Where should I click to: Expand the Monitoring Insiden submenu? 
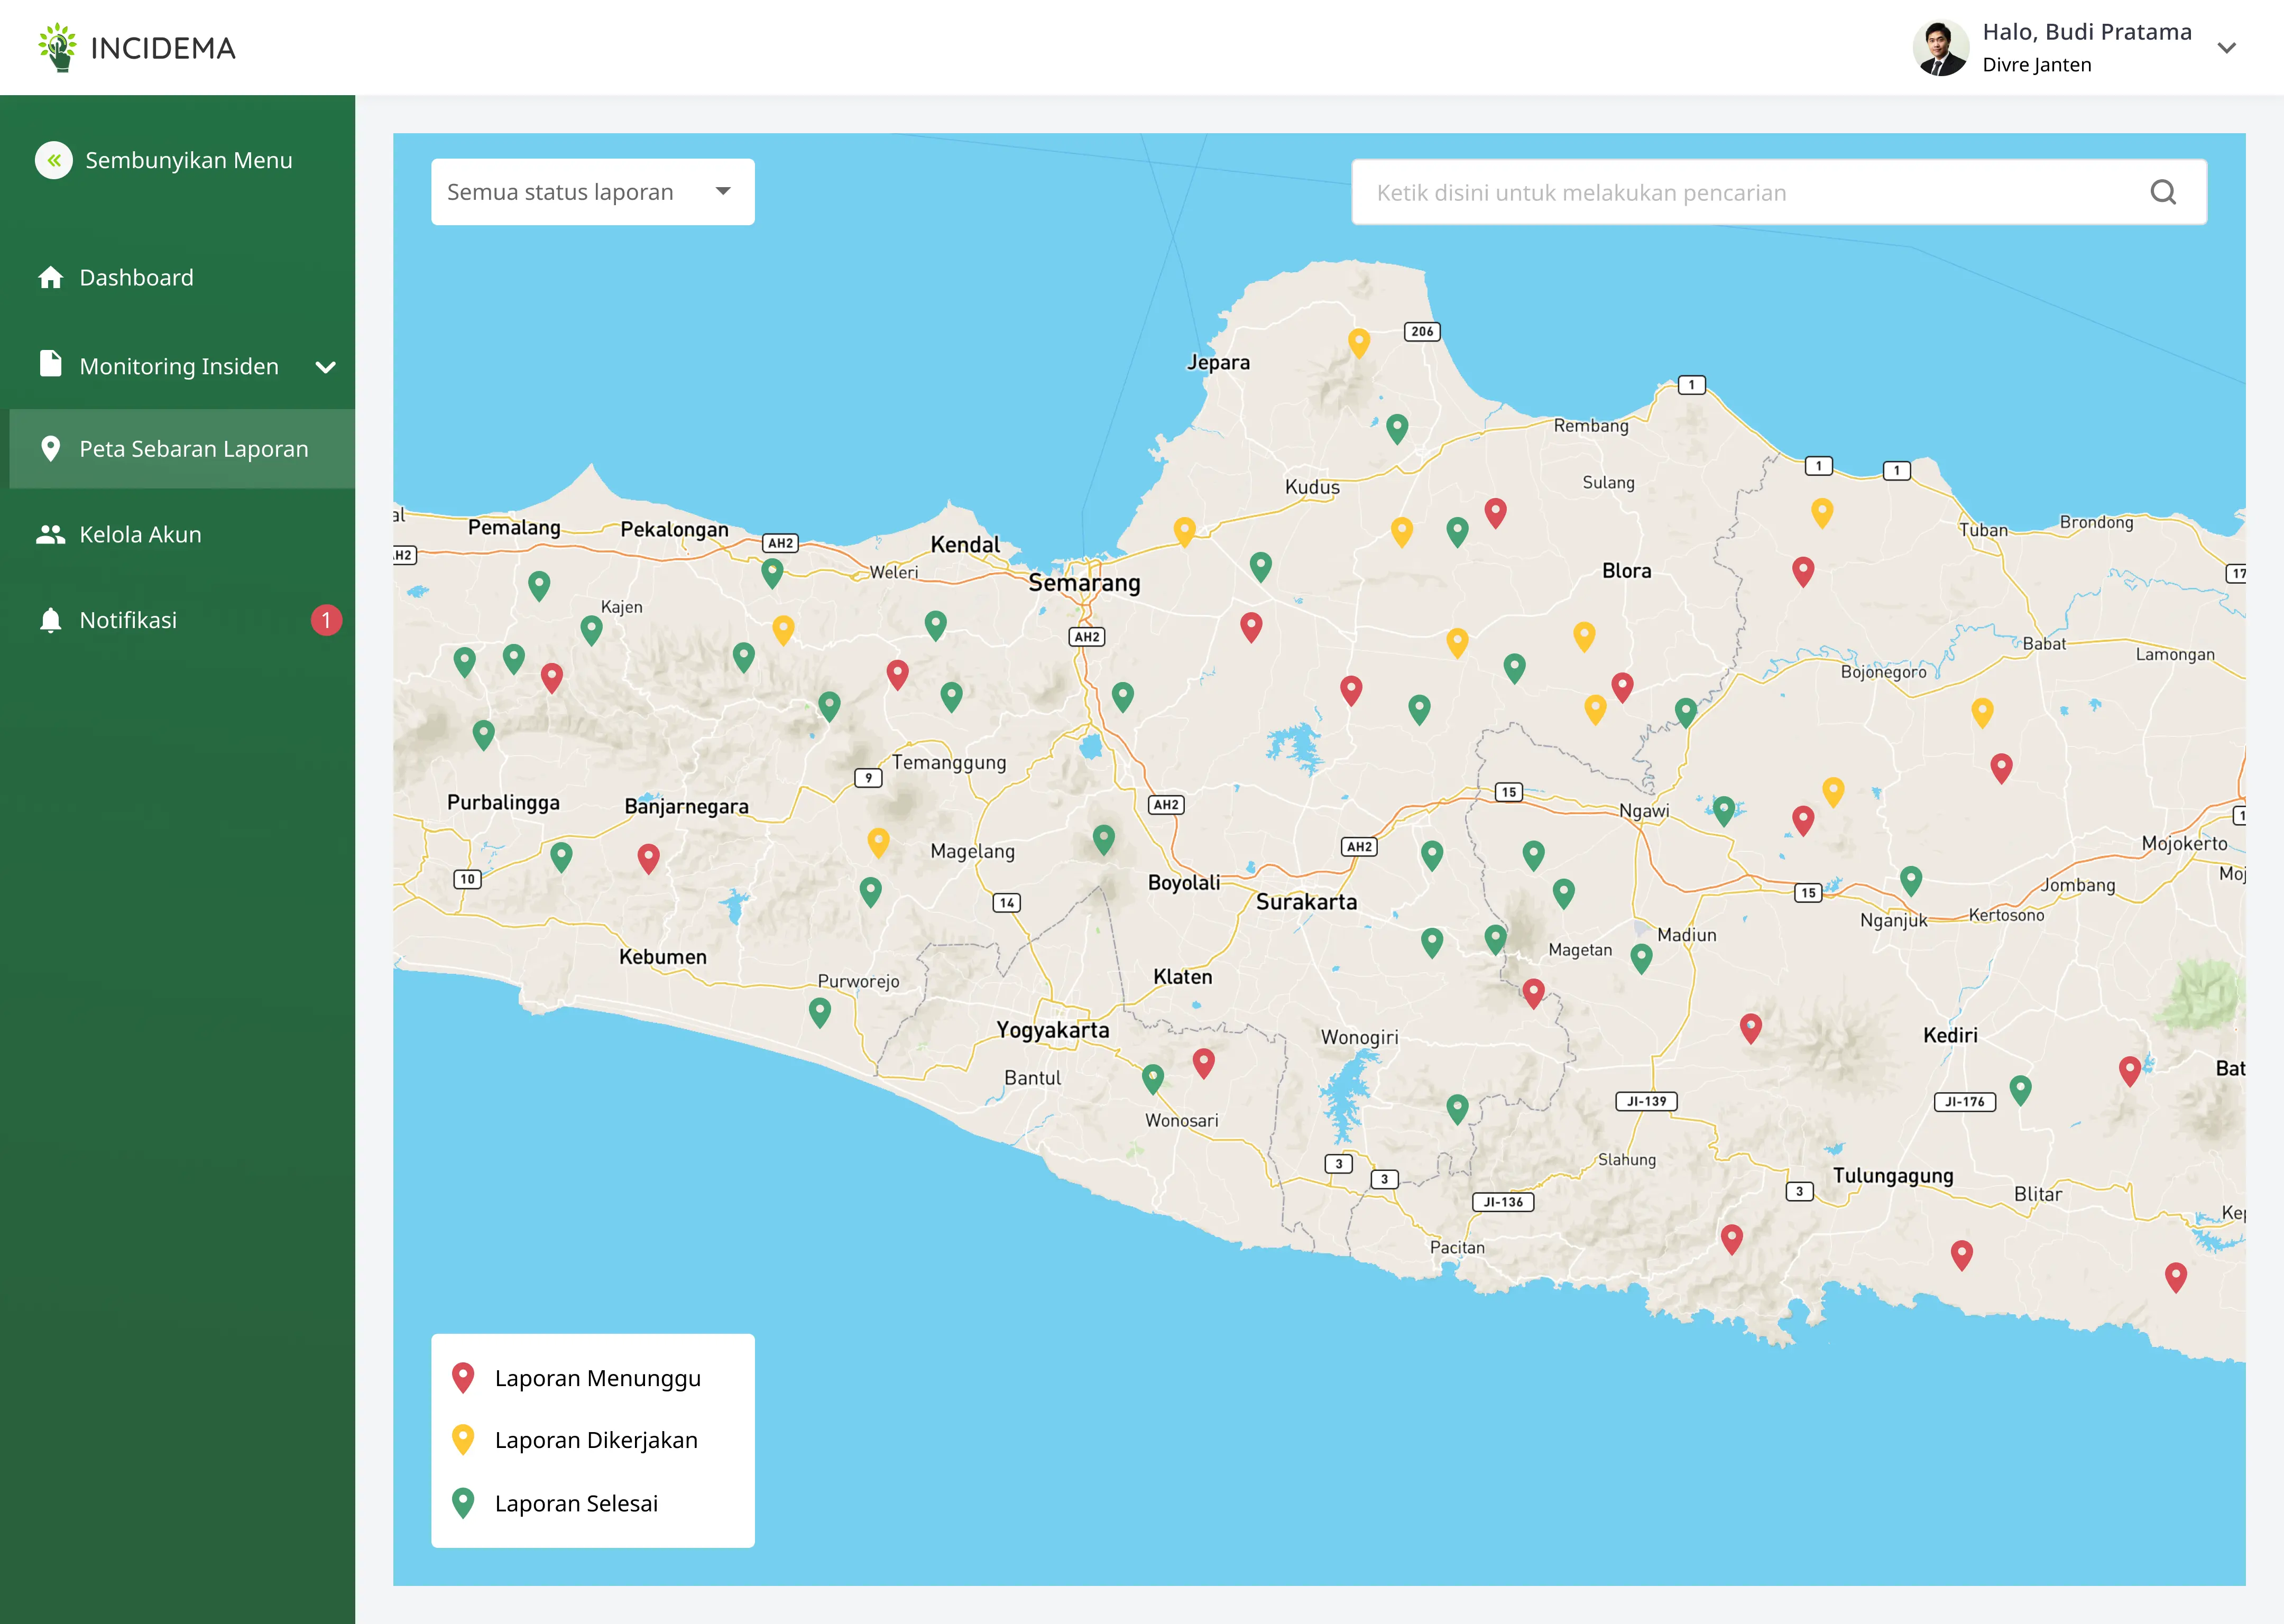(326, 366)
